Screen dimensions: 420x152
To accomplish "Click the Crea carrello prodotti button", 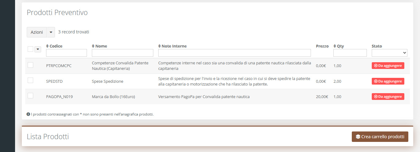I will tap(380, 137).
